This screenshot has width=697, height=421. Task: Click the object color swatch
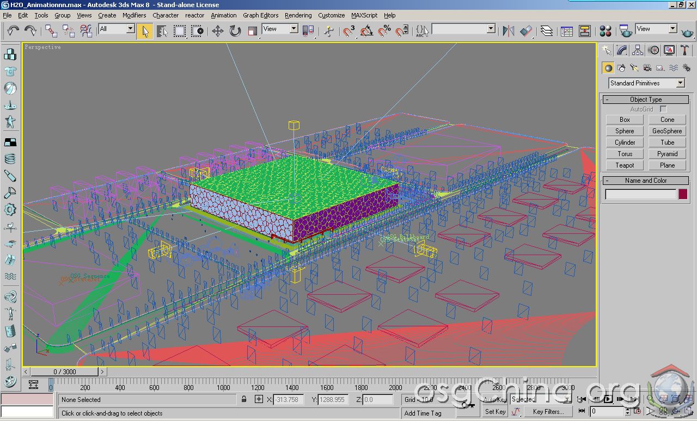683,194
